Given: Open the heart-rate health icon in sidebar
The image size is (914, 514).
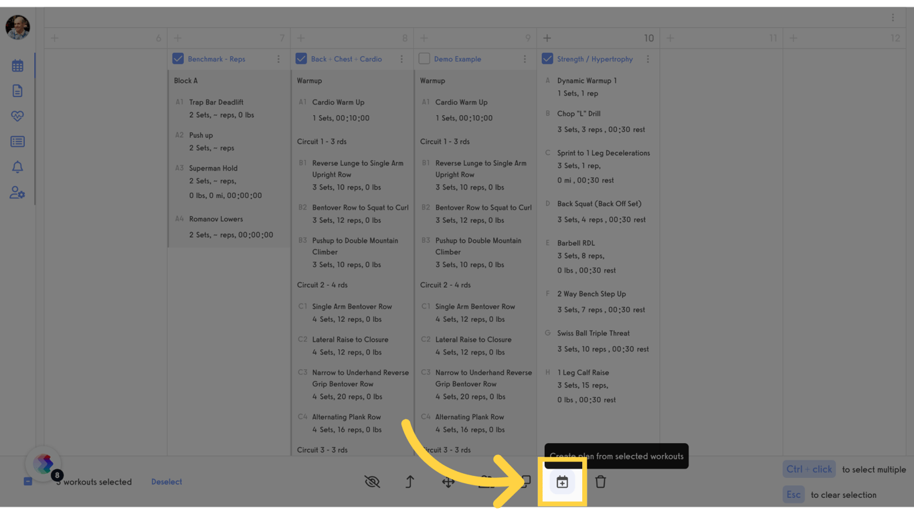Looking at the screenshot, I should 17,116.
